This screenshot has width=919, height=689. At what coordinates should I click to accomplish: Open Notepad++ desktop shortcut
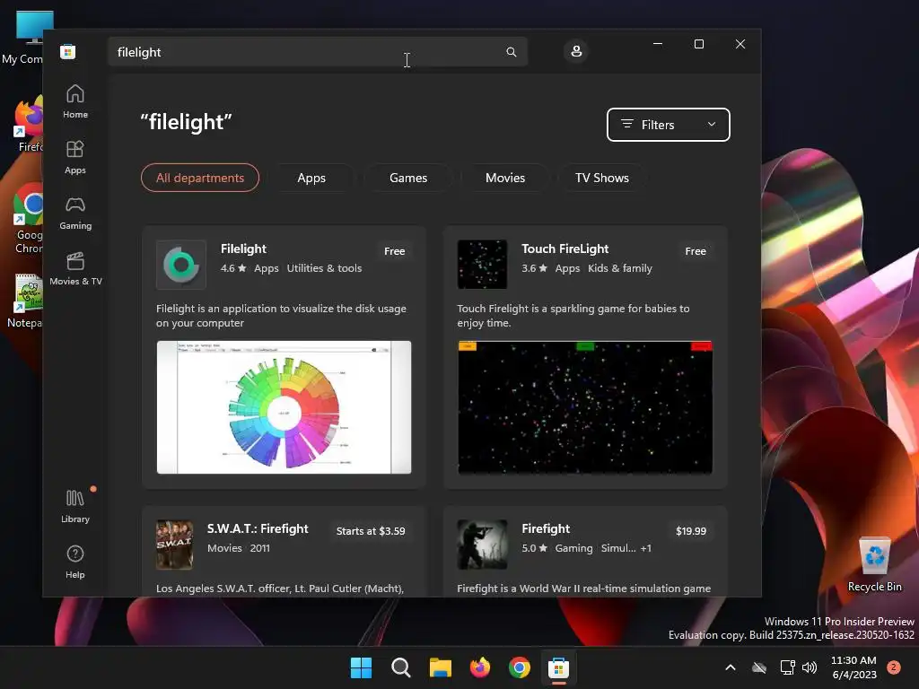click(24, 301)
